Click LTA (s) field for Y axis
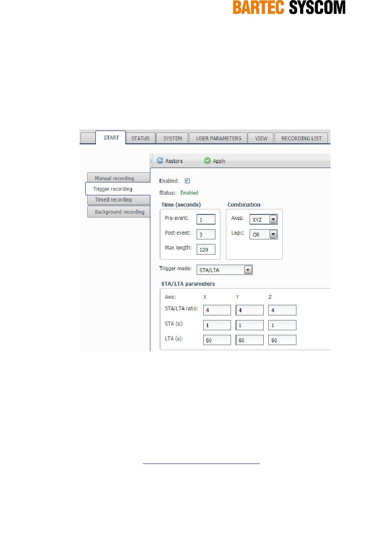Screen dimensions: 370x545 [249, 340]
